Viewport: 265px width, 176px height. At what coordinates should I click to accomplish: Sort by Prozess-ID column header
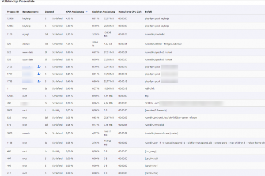pyautogui.click(x=13, y=12)
